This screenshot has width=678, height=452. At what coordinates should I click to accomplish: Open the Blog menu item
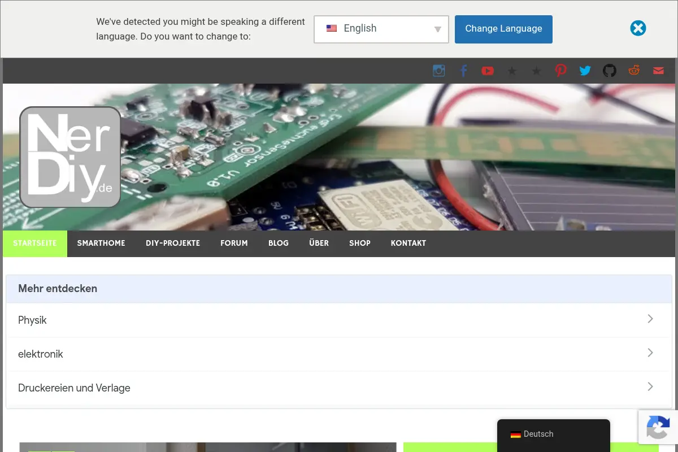point(279,244)
